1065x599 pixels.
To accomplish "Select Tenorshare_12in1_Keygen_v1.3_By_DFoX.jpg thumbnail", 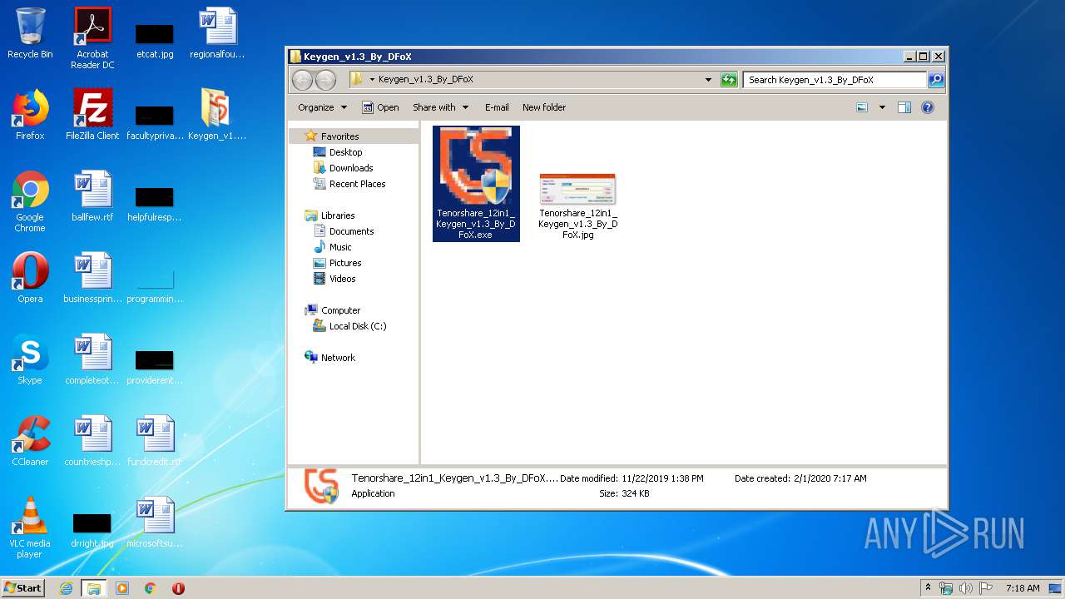I will pyautogui.click(x=577, y=190).
